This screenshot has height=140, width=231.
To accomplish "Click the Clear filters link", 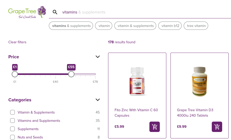I will [17, 42].
